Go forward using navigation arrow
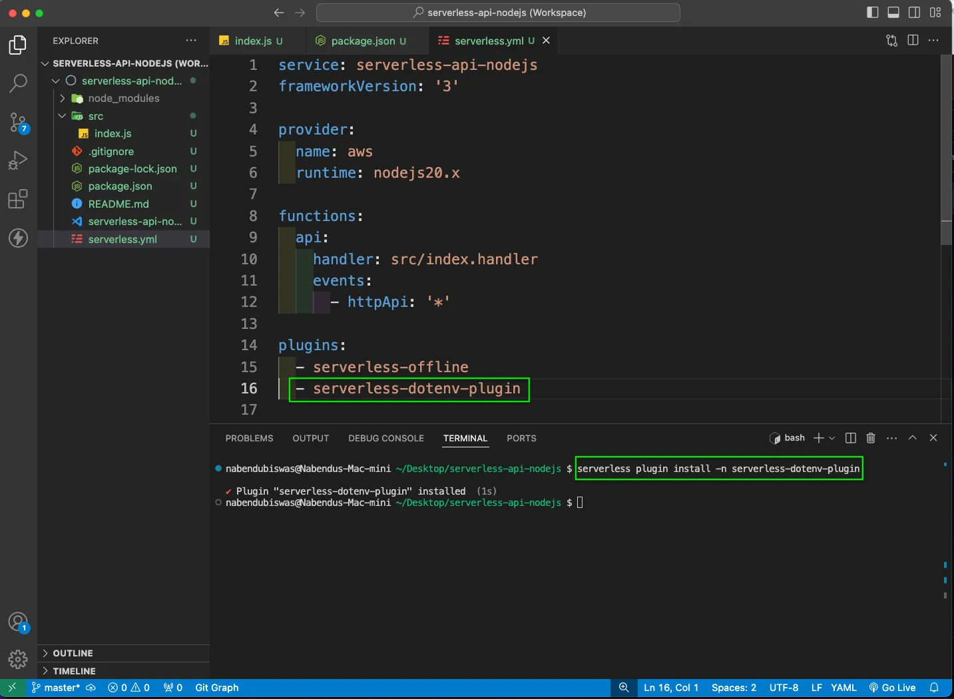This screenshot has height=699, width=954. point(300,13)
